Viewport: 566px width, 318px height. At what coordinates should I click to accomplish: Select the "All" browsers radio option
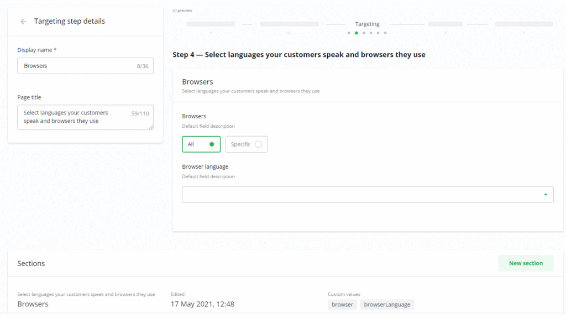(x=201, y=144)
